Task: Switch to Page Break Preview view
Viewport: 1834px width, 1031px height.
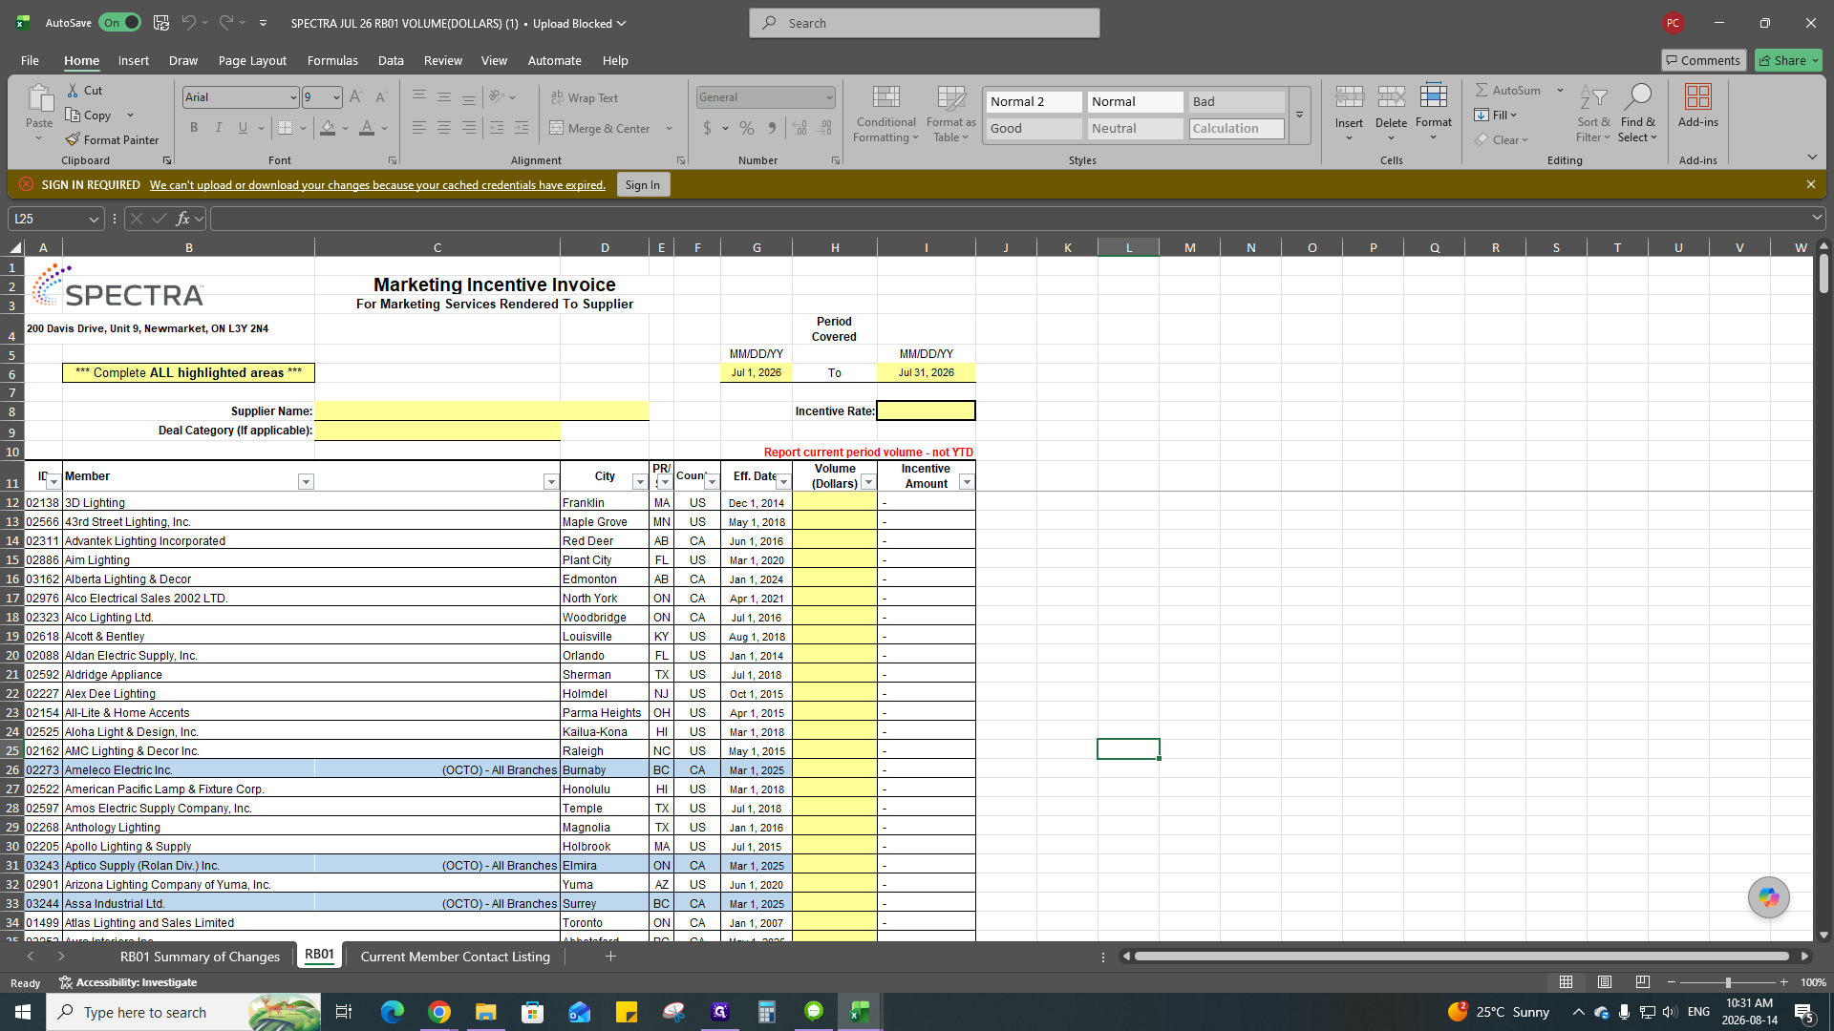Action: point(1643,982)
